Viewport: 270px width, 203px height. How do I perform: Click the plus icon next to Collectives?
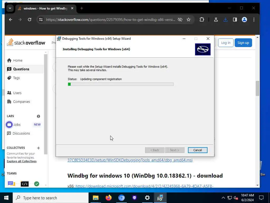(x=38, y=148)
